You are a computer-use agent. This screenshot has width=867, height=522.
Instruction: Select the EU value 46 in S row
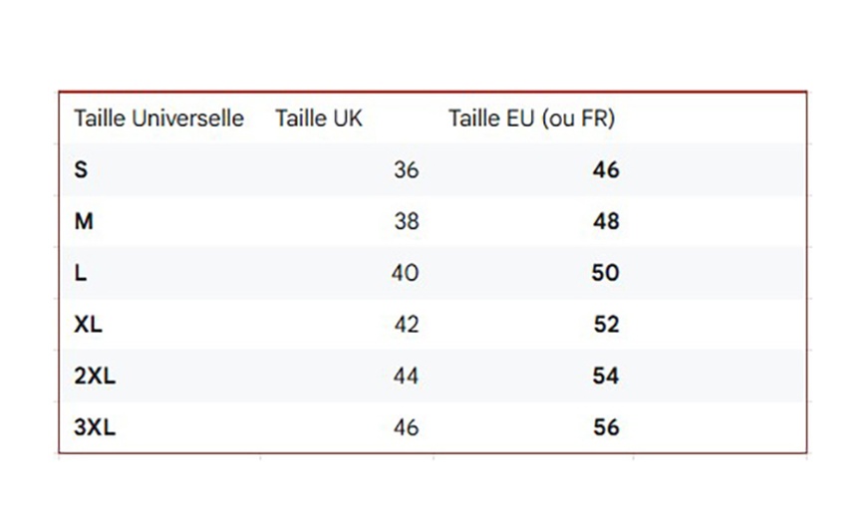[x=605, y=170]
